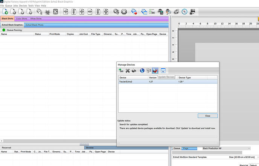This screenshot has width=259, height=166.
Task: Open the Black Production NP dropdown
Action: 226,148
